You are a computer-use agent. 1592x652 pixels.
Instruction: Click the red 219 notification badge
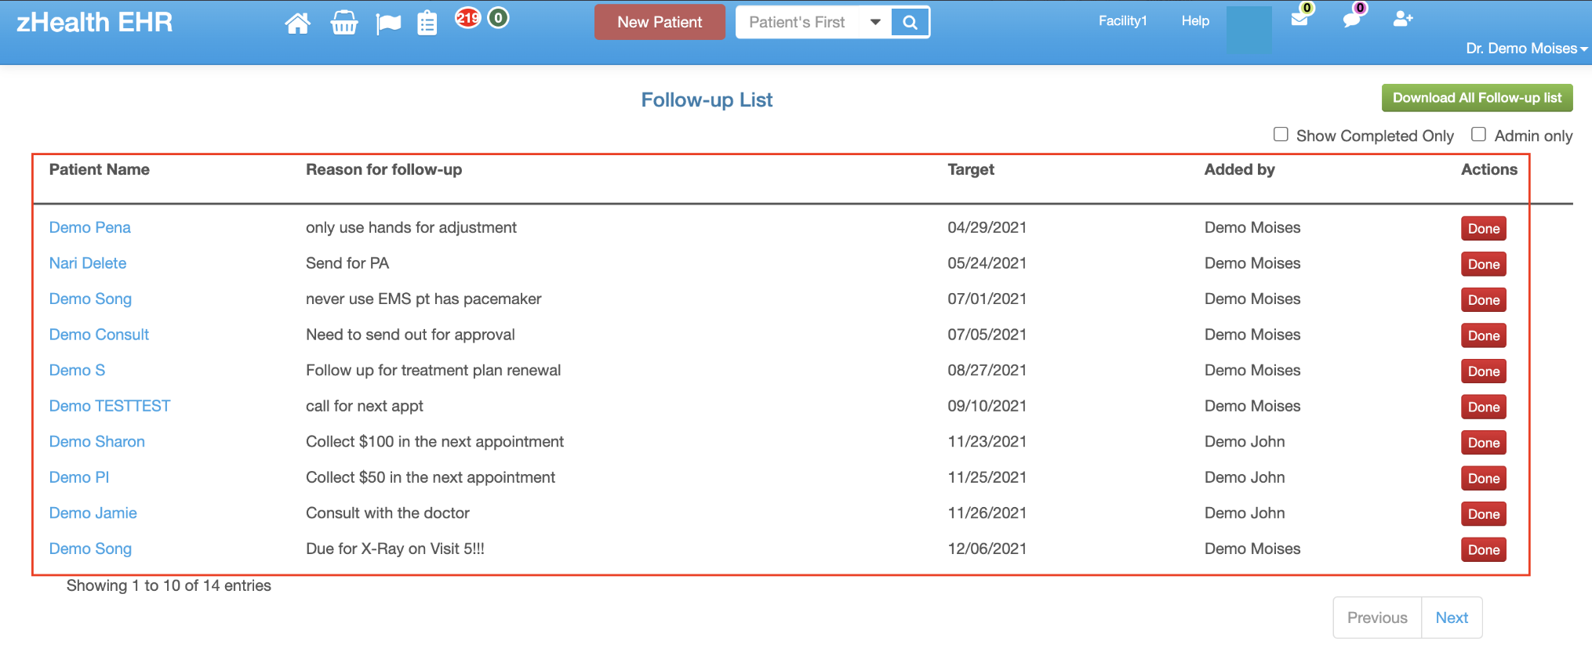467,18
